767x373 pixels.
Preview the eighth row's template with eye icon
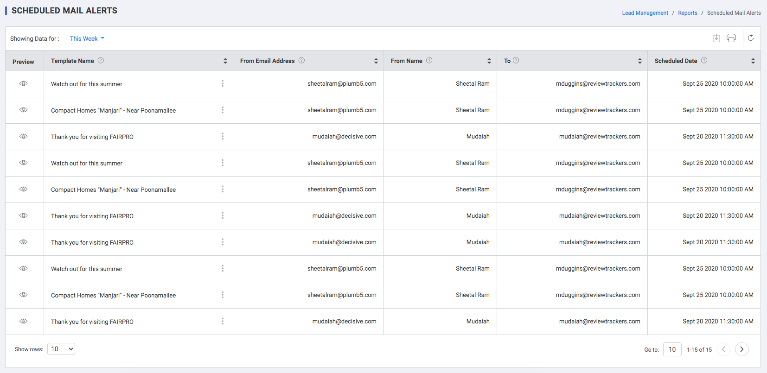(24, 268)
